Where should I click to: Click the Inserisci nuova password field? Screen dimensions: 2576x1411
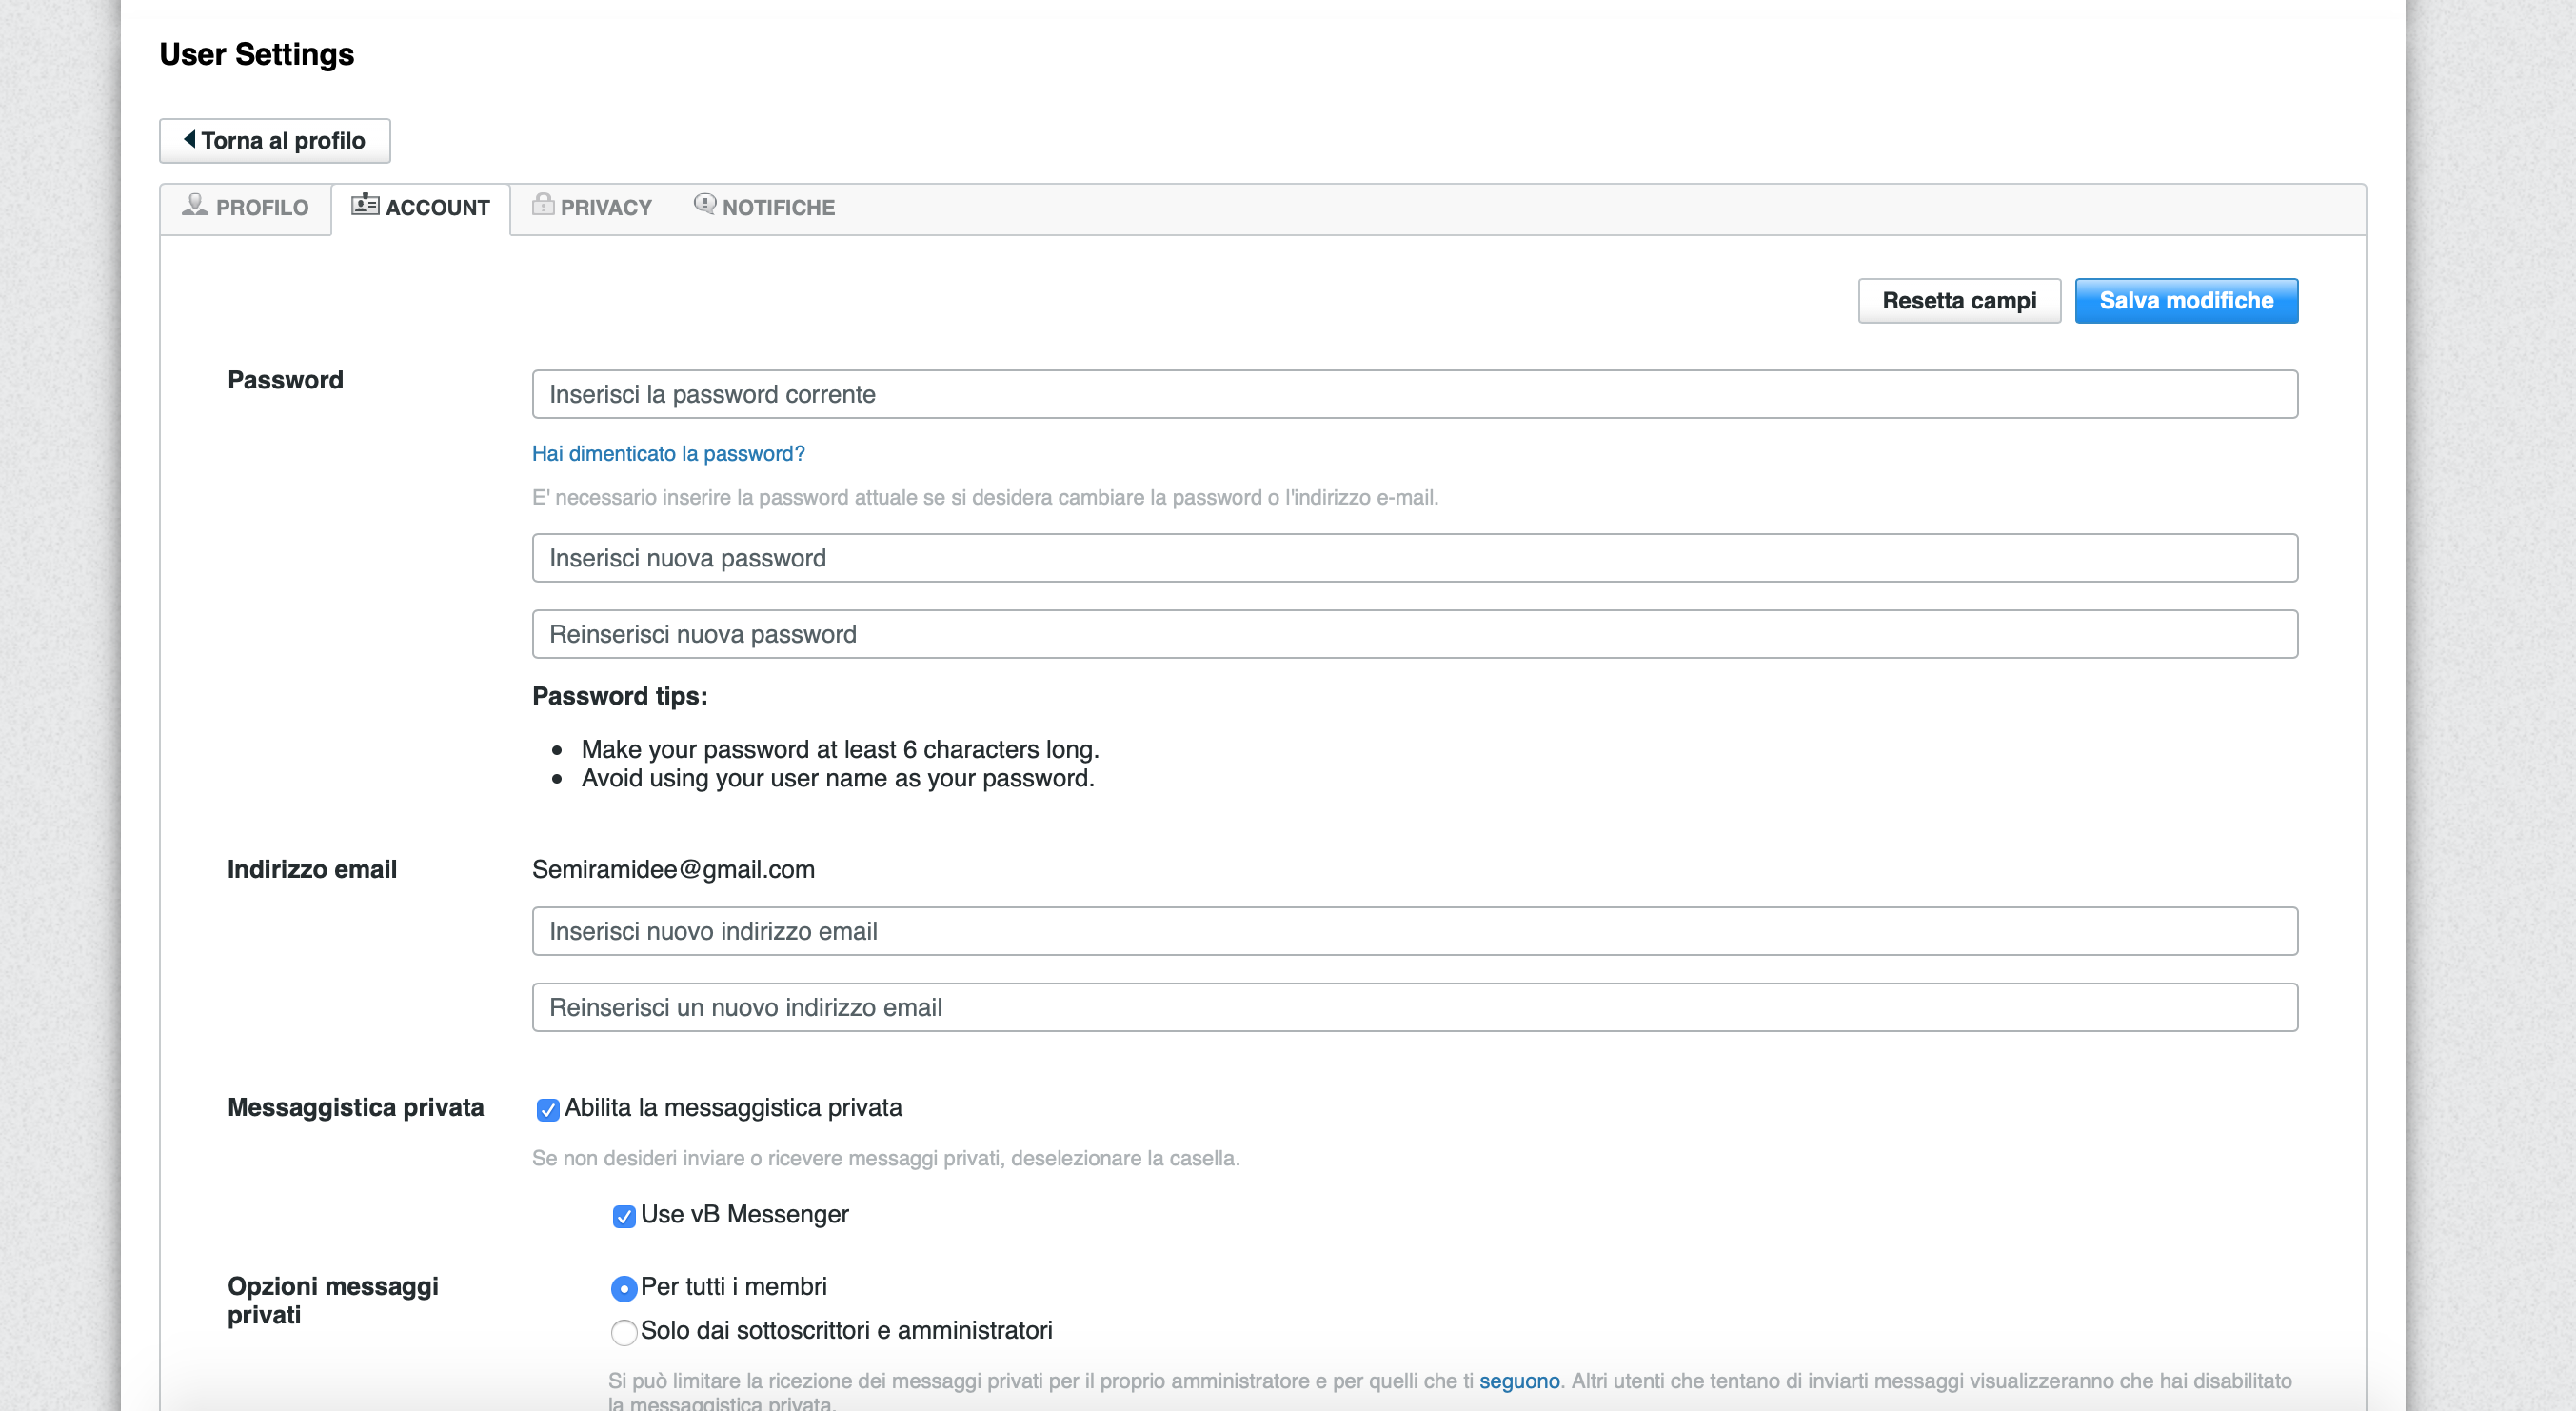click(1415, 558)
